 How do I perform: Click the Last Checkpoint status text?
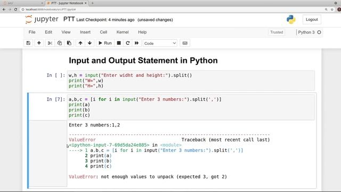pos(105,20)
